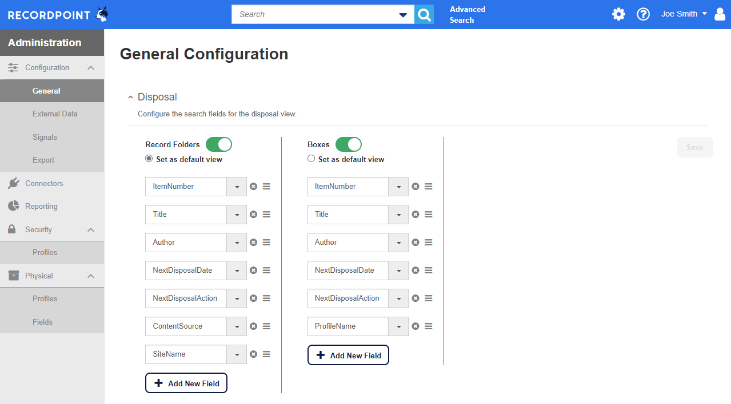Open Fields under Physical

point(52,322)
